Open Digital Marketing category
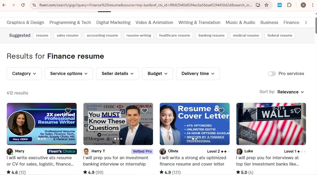Viewport: 317px width, 175px height. tap(113, 22)
